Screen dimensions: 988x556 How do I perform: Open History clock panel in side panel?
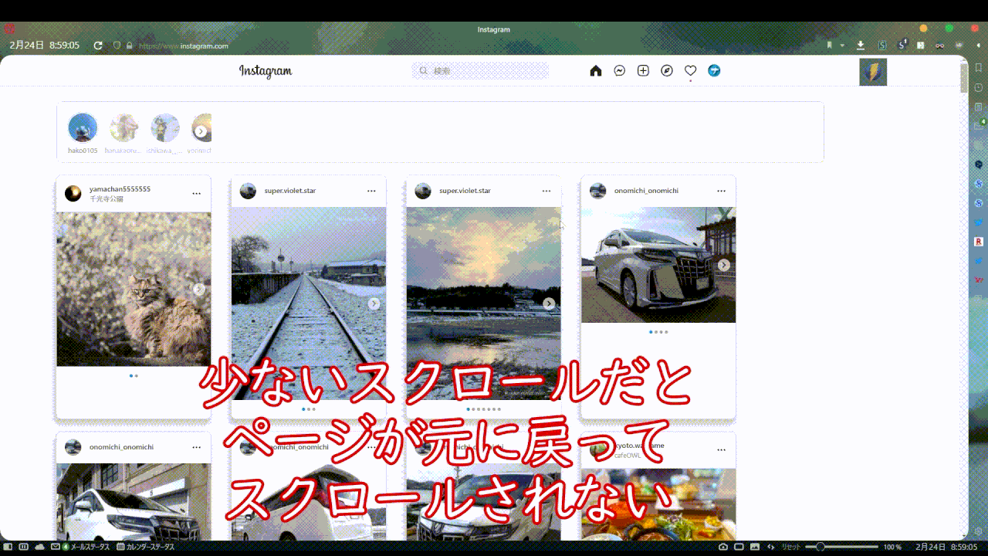coord(978,87)
